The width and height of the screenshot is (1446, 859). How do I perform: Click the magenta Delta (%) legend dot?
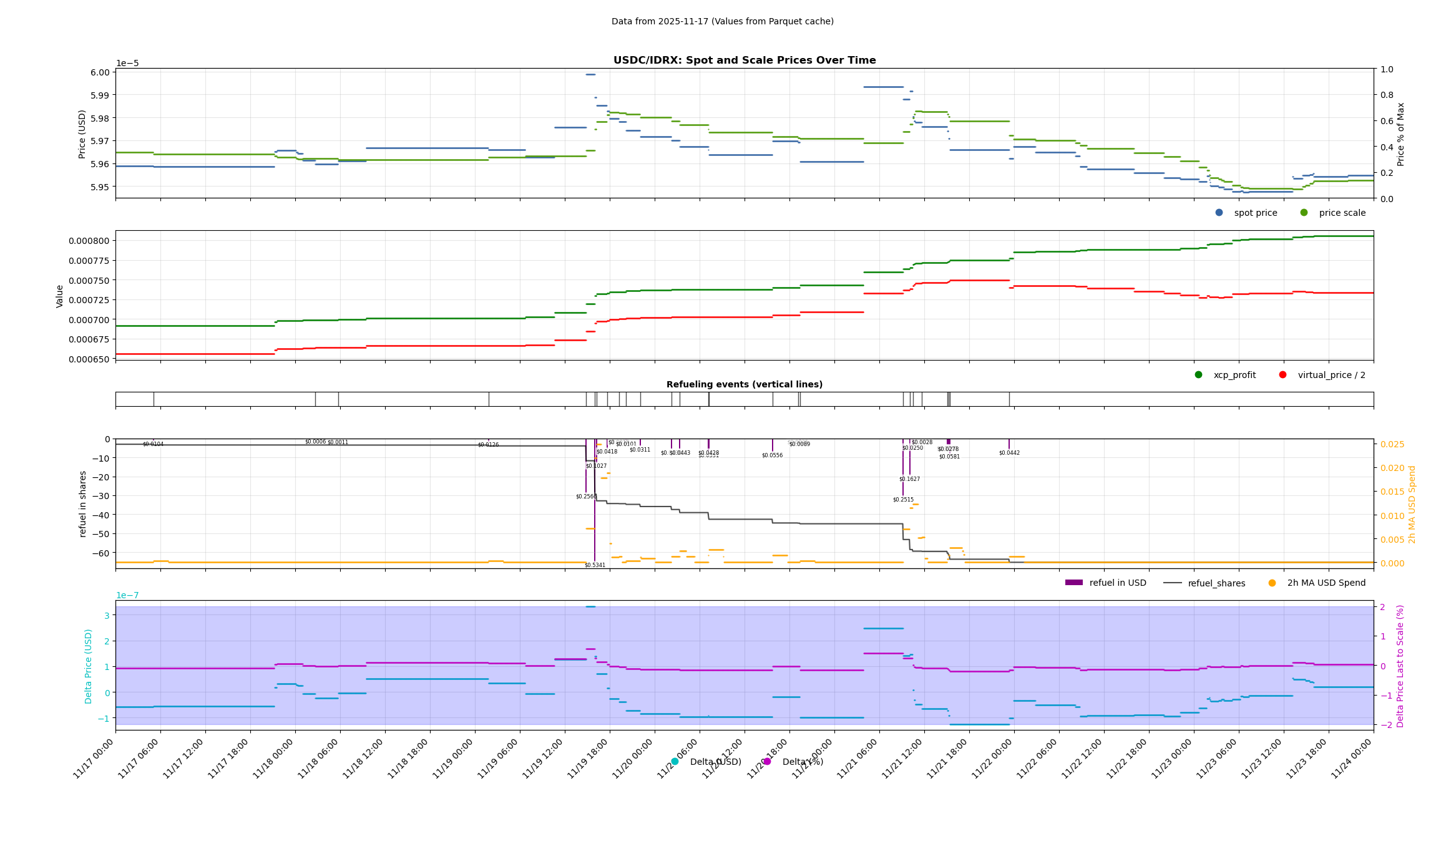tap(767, 762)
